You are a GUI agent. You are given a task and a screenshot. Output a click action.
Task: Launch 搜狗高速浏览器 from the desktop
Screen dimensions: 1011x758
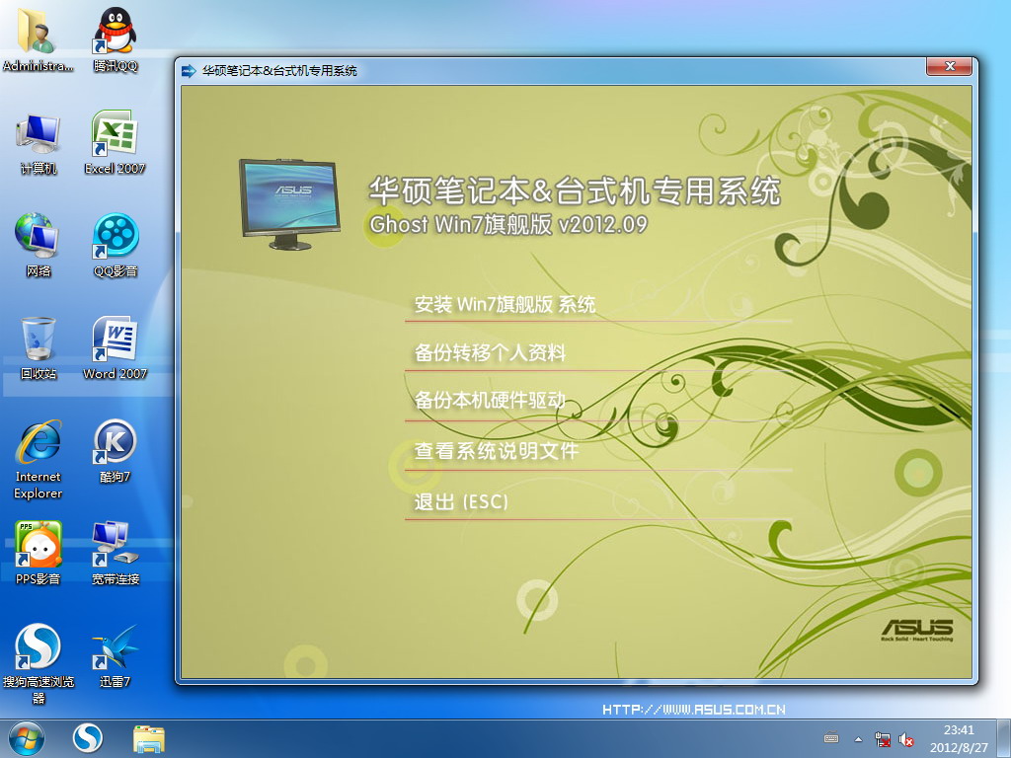38,664
